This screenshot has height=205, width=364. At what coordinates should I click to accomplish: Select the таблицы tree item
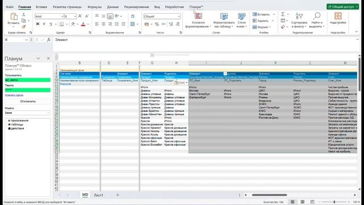pos(17,124)
